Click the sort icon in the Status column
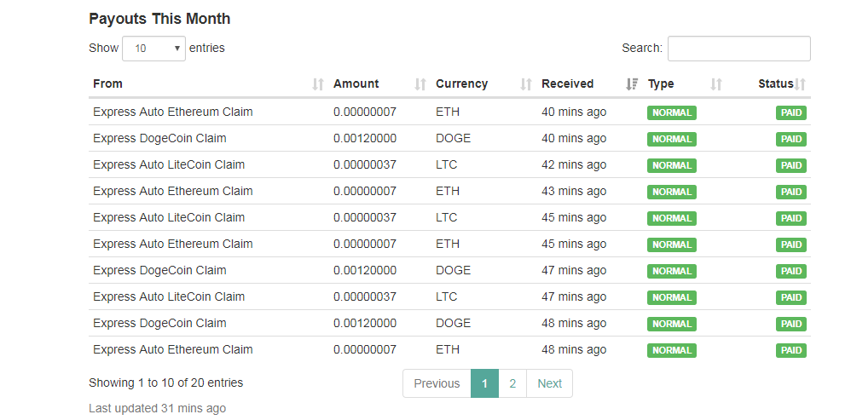 (801, 84)
